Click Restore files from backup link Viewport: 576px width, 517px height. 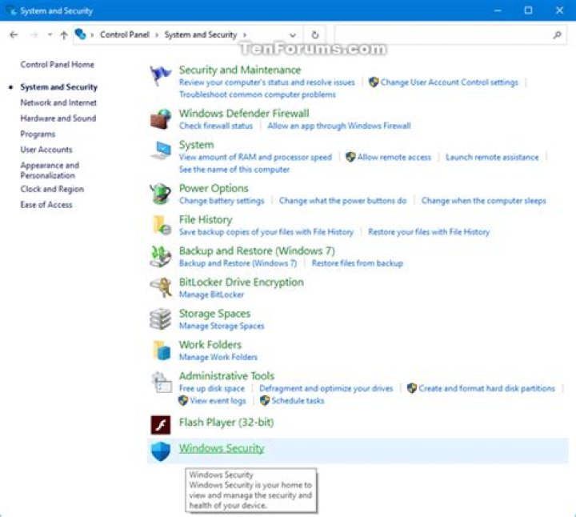pos(358,263)
